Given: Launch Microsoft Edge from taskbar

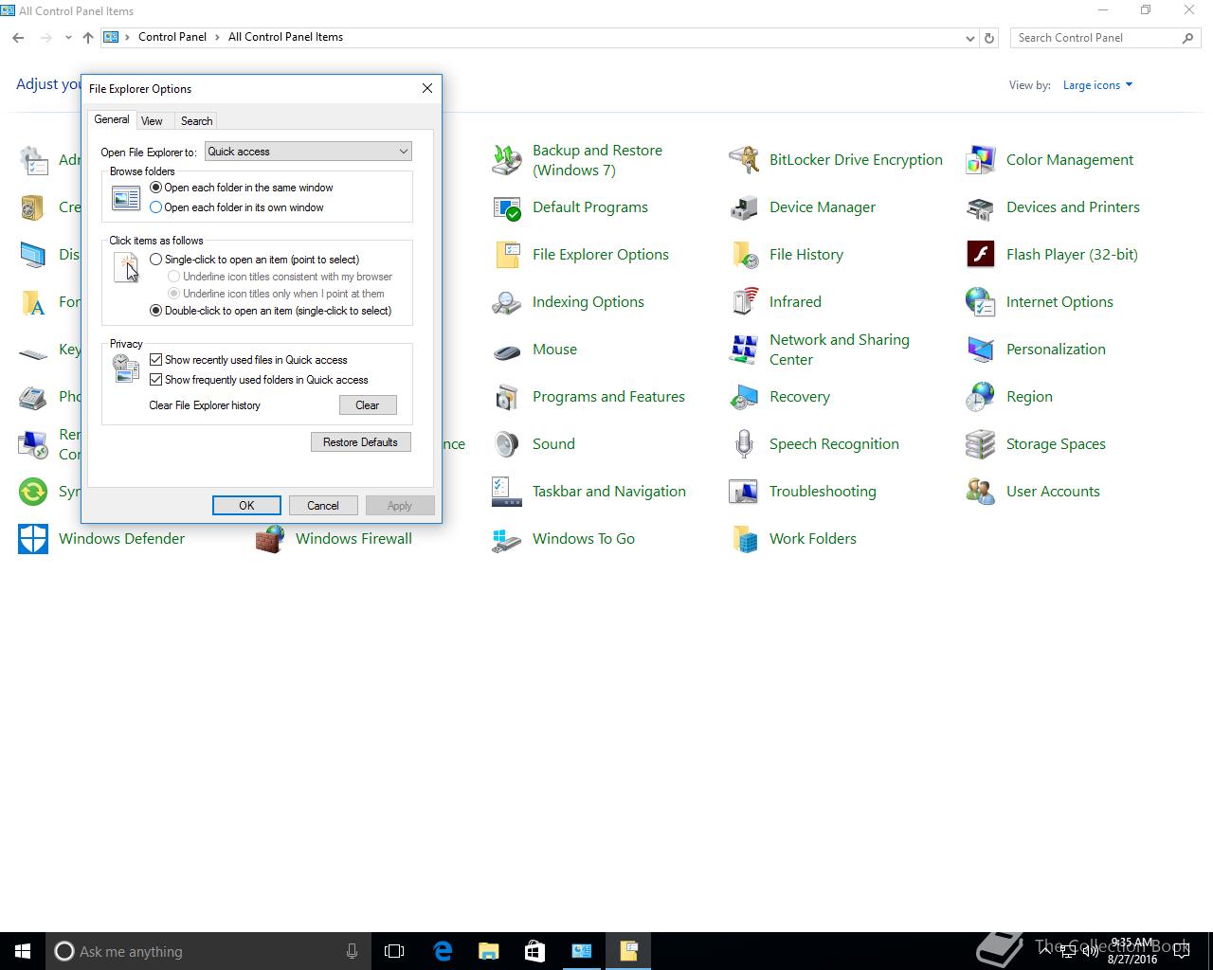Looking at the screenshot, I should tap(443, 951).
